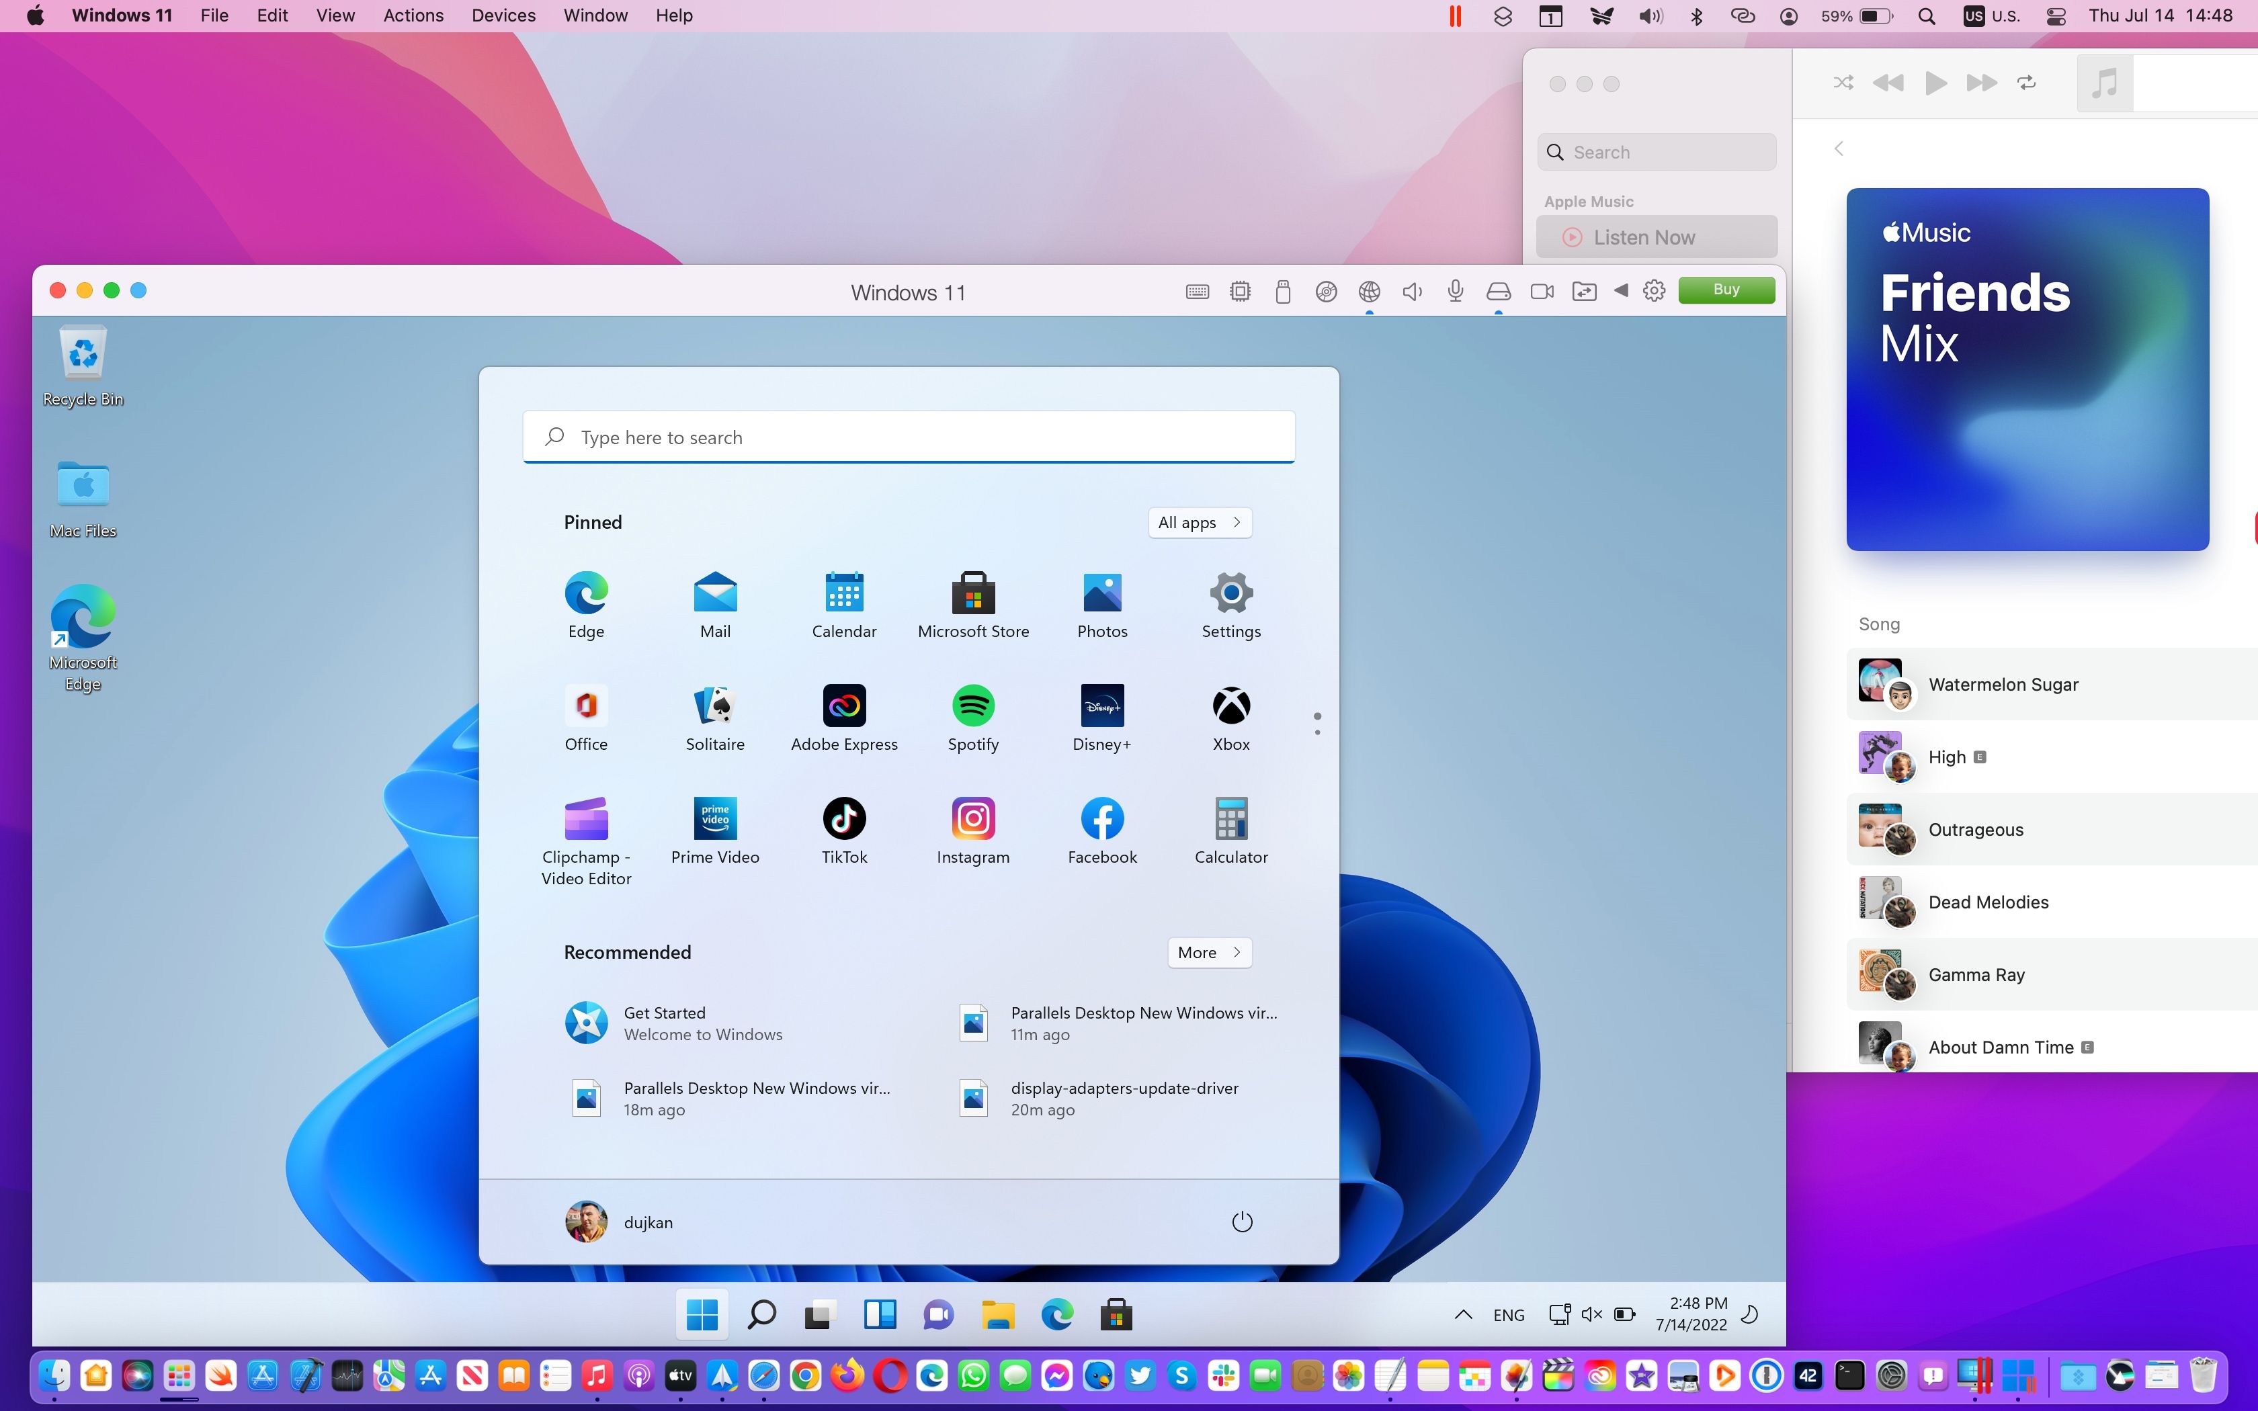
Task: Show More recommended items
Action: click(1208, 952)
